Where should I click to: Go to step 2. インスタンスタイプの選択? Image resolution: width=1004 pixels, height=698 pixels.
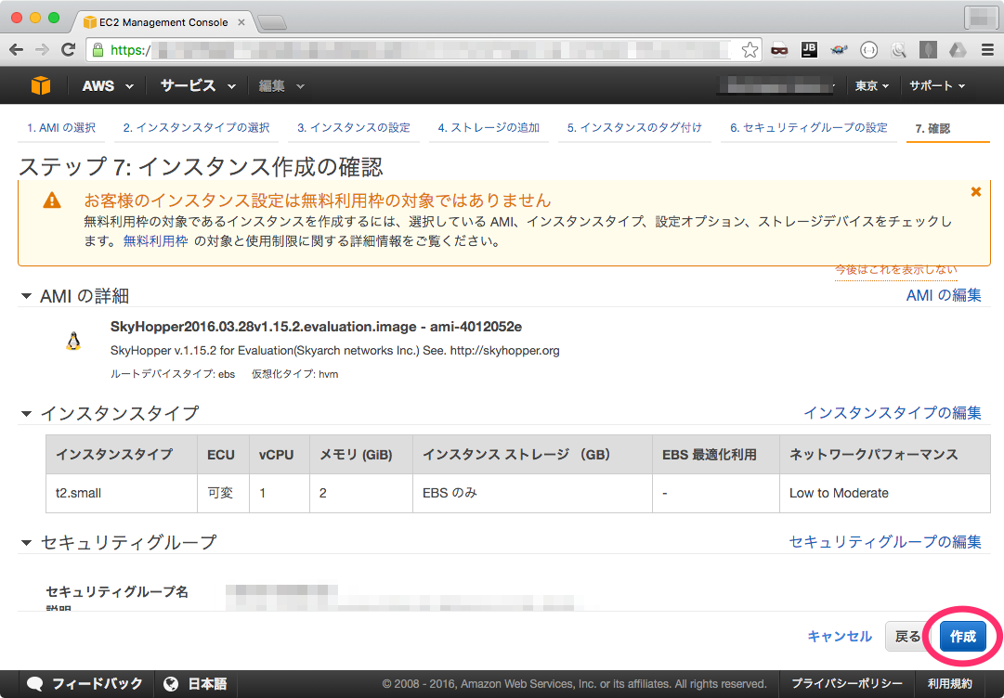(x=197, y=128)
